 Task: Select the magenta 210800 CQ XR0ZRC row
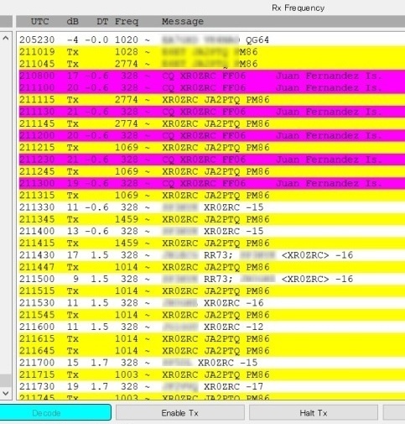(210, 76)
